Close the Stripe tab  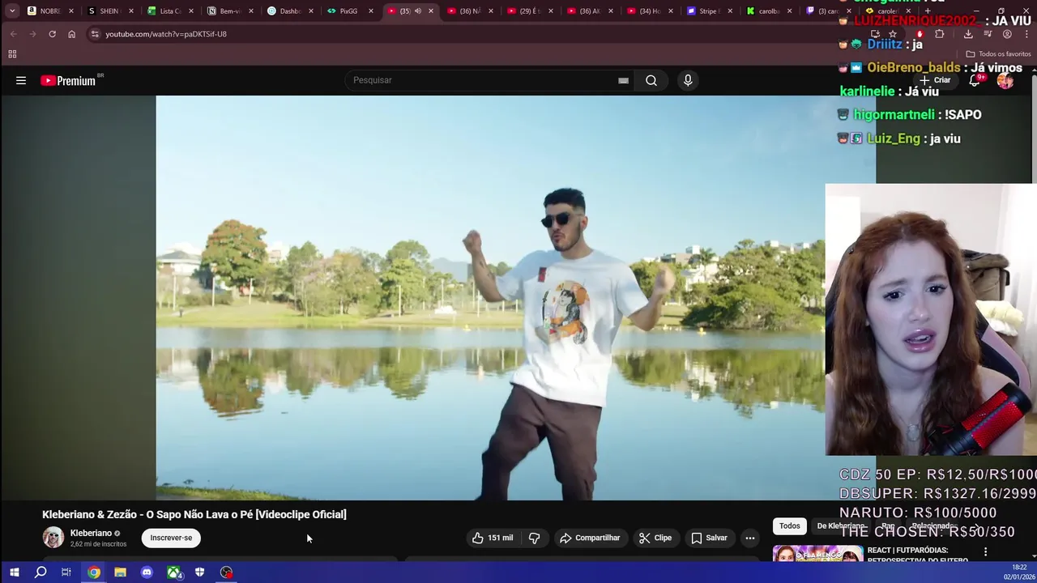click(731, 11)
